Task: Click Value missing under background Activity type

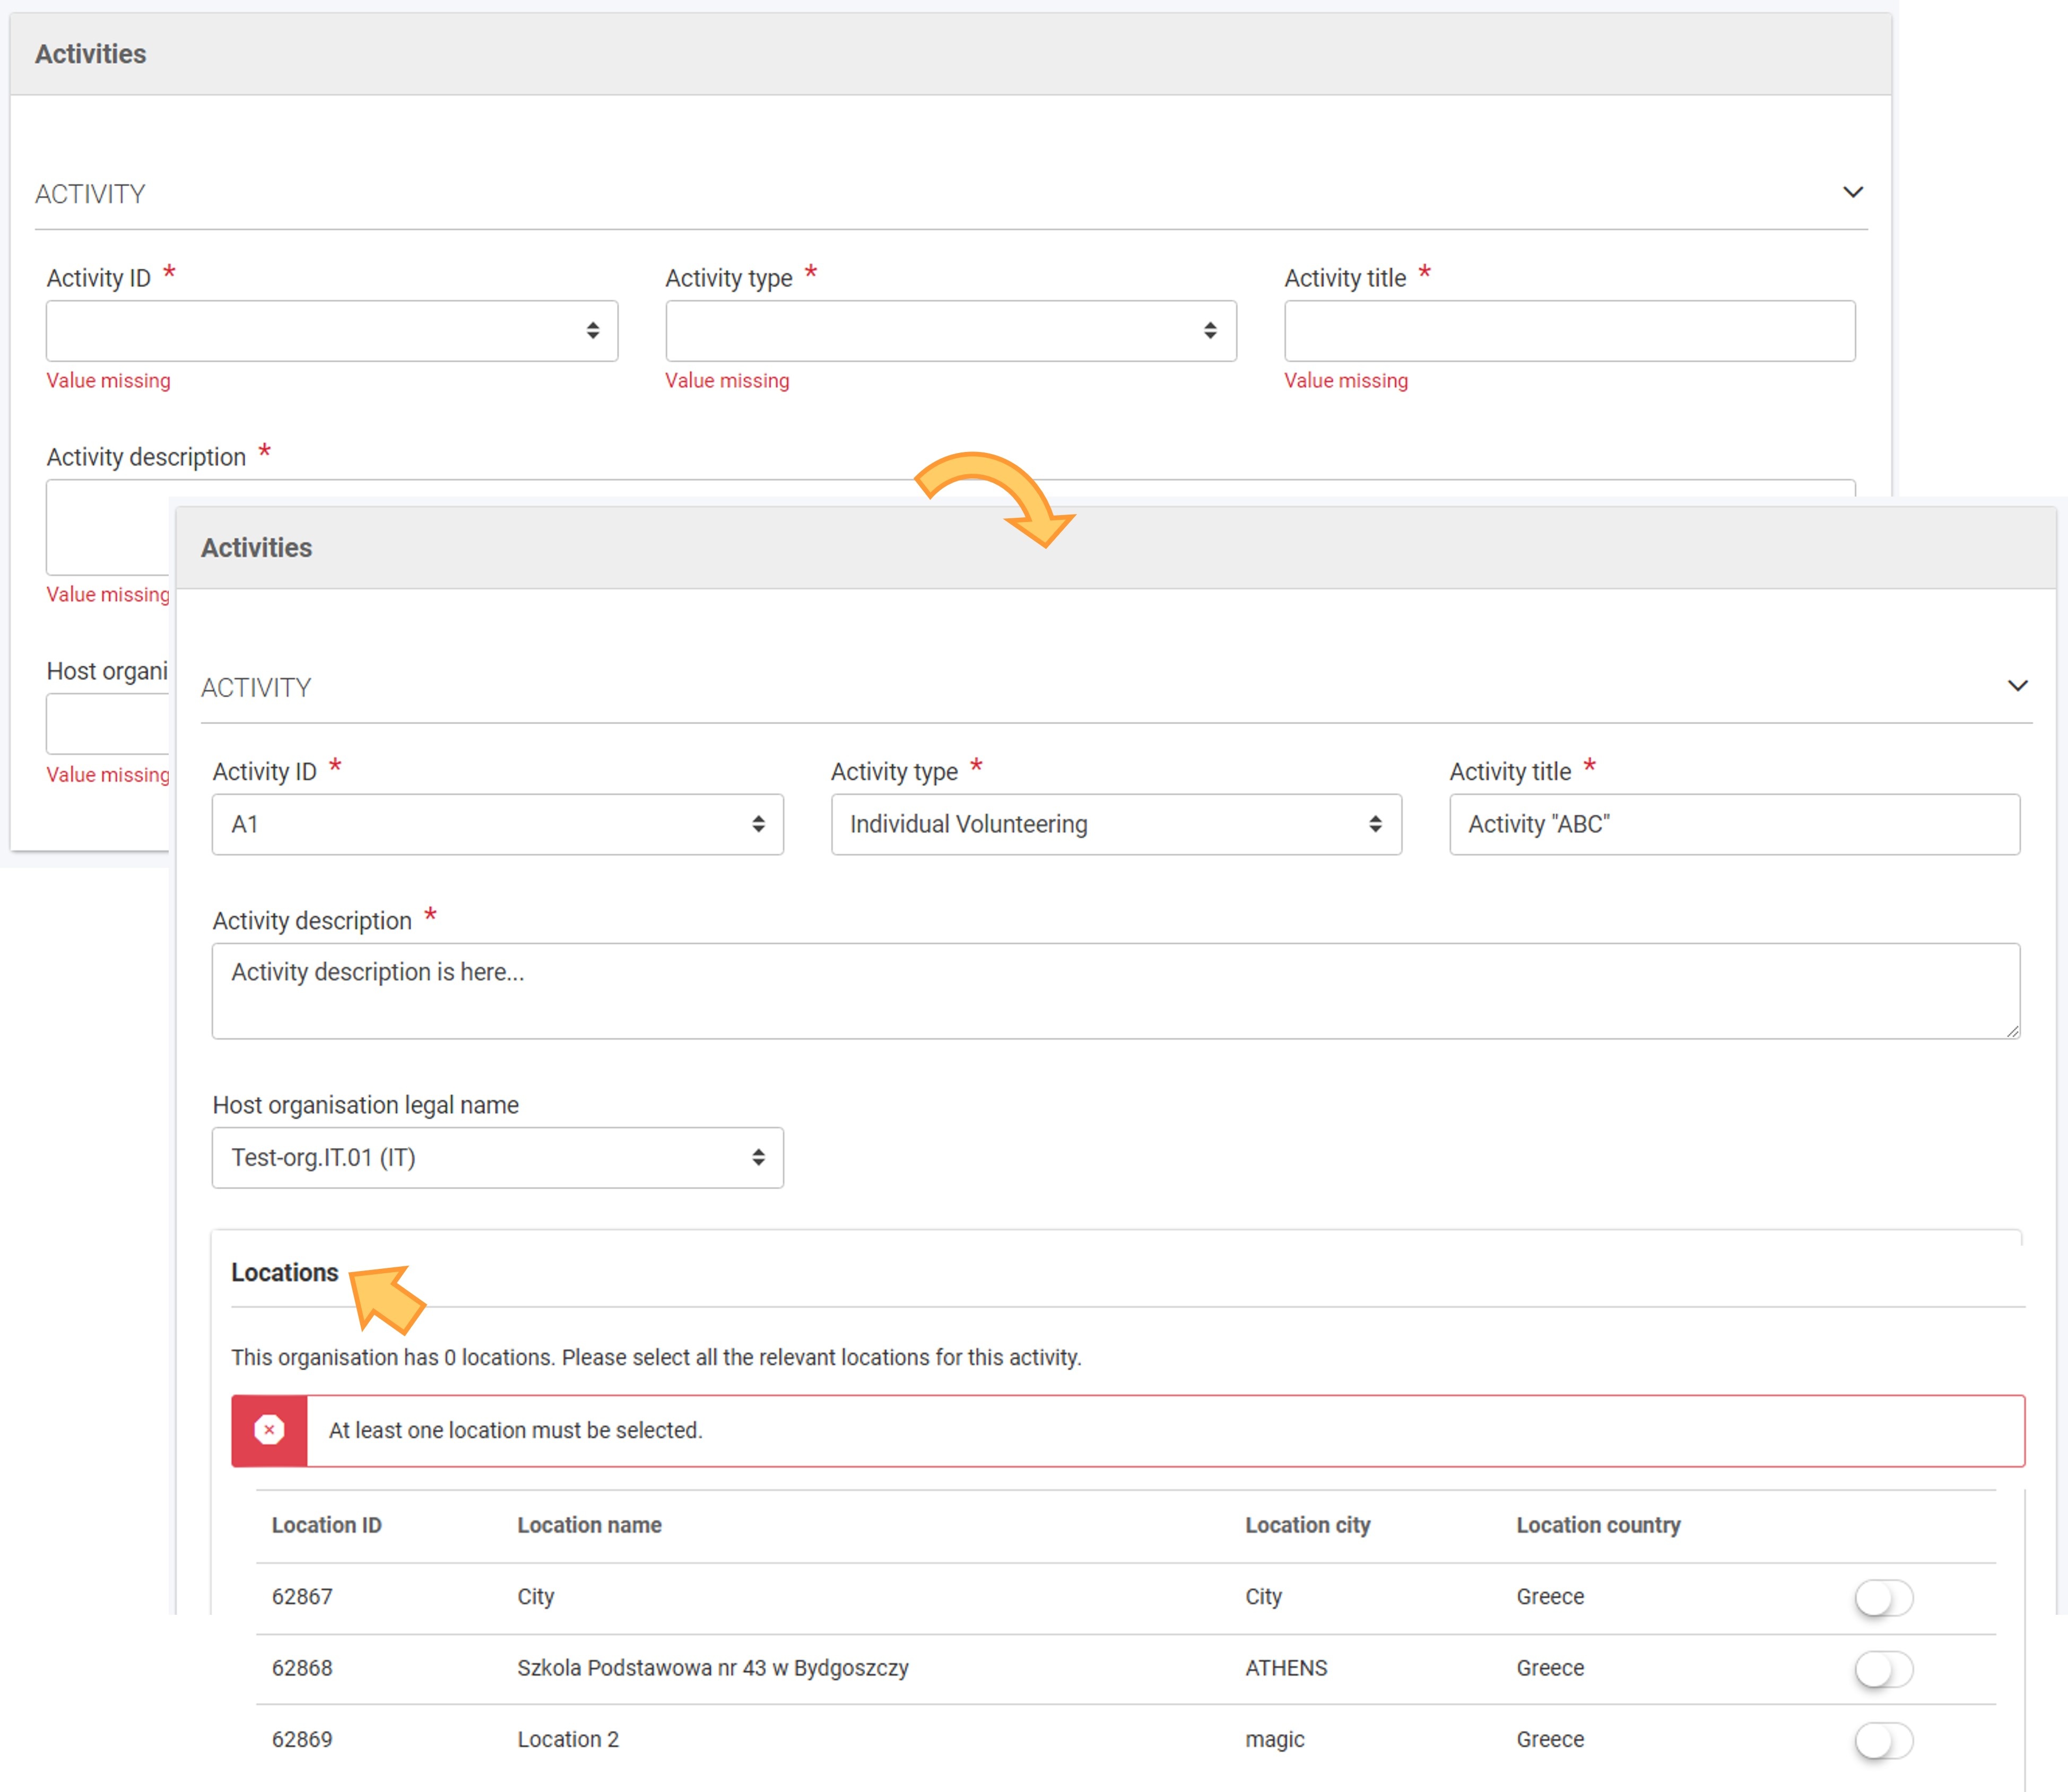Action: [727, 380]
